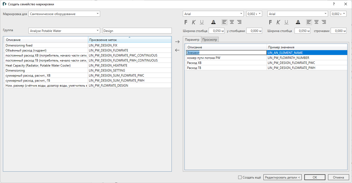Expand the Analyse Potable Water group dropdown
352x183 pixels.
pos(64,31)
